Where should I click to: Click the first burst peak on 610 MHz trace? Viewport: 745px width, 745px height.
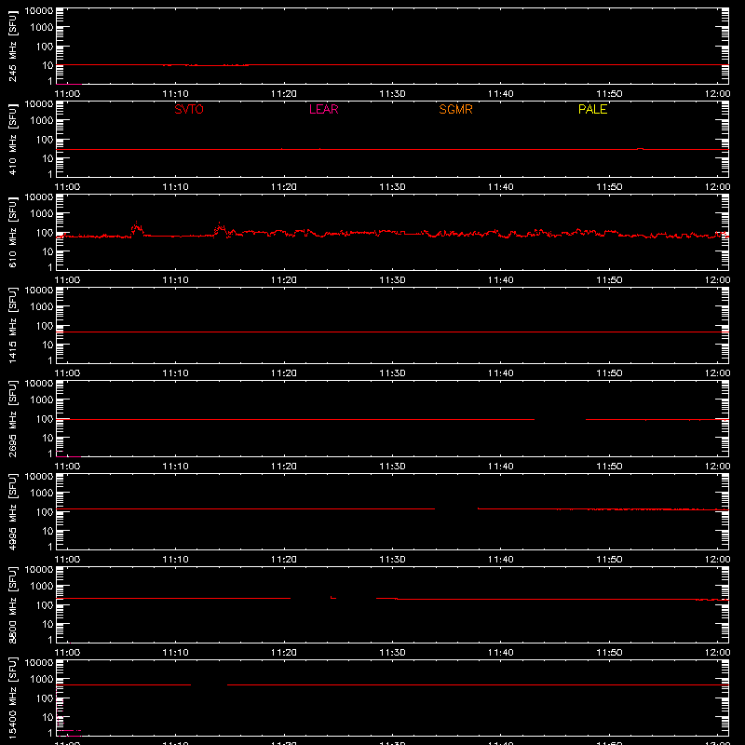[137, 227]
